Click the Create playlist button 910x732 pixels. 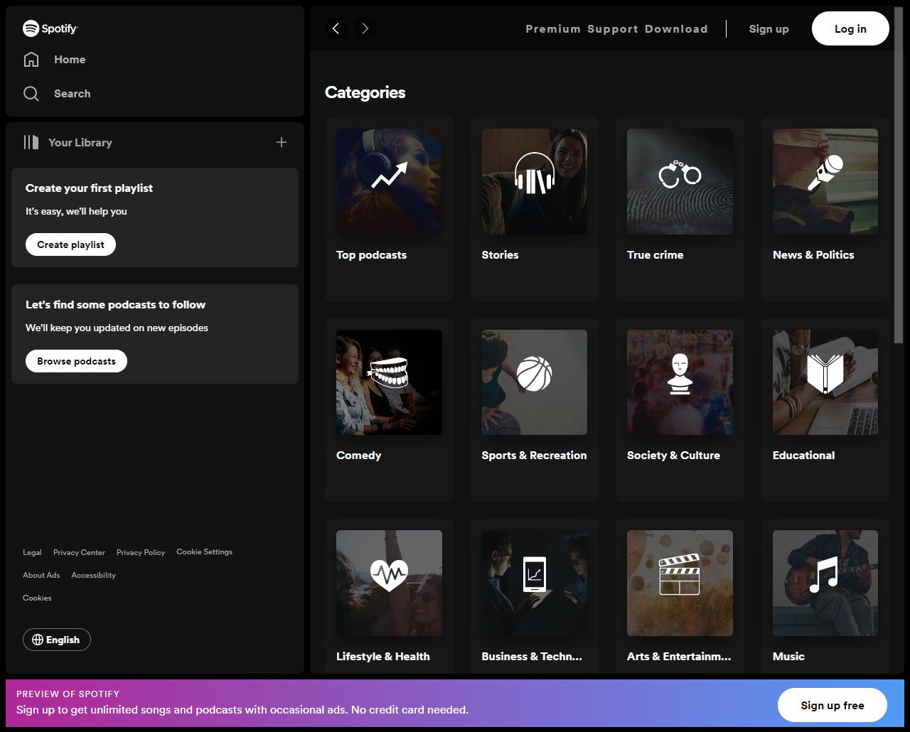point(71,244)
